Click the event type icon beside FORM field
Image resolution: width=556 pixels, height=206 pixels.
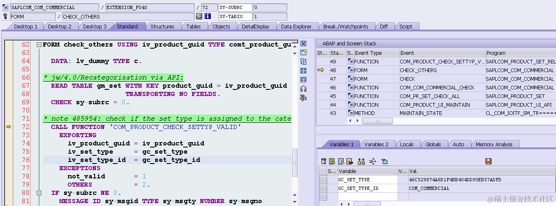tap(5, 16)
